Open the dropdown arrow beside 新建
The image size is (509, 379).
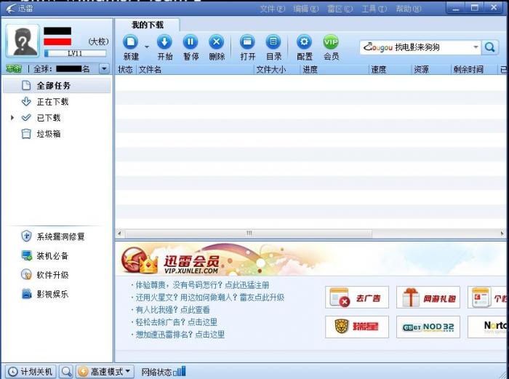click(x=147, y=47)
